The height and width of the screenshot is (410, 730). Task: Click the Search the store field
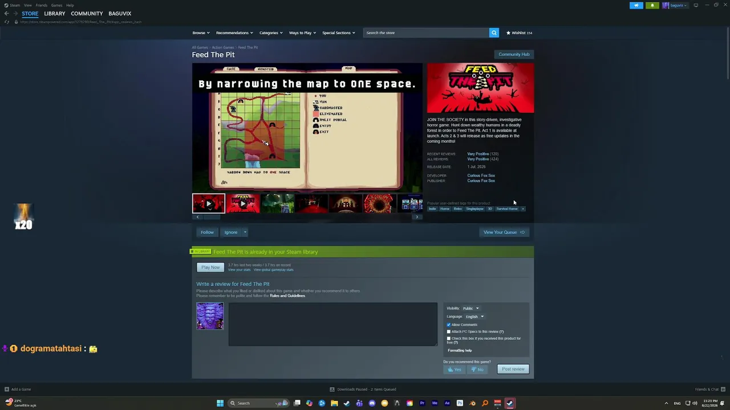[426, 32]
